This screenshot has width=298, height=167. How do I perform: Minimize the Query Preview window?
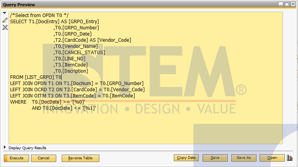(281, 4)
